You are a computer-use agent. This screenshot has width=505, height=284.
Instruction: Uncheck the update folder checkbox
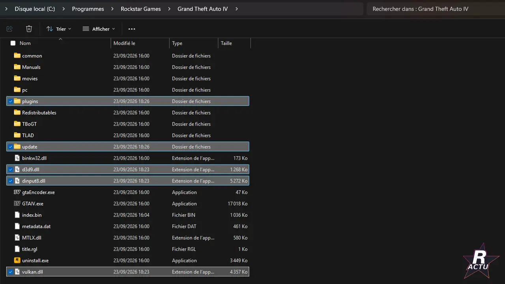click(x=11, y=147)
